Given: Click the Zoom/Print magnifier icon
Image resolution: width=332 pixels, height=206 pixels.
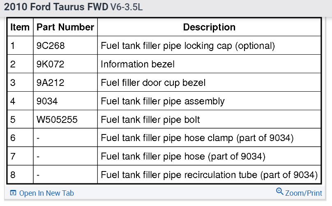Looking at the screenshot, I should click(x=280, y=192).
